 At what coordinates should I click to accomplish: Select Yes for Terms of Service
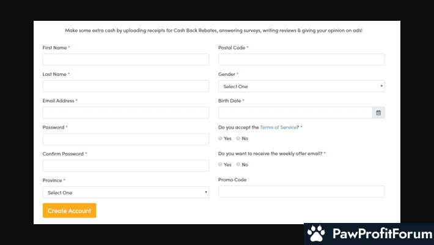click(x=220, y=138)
